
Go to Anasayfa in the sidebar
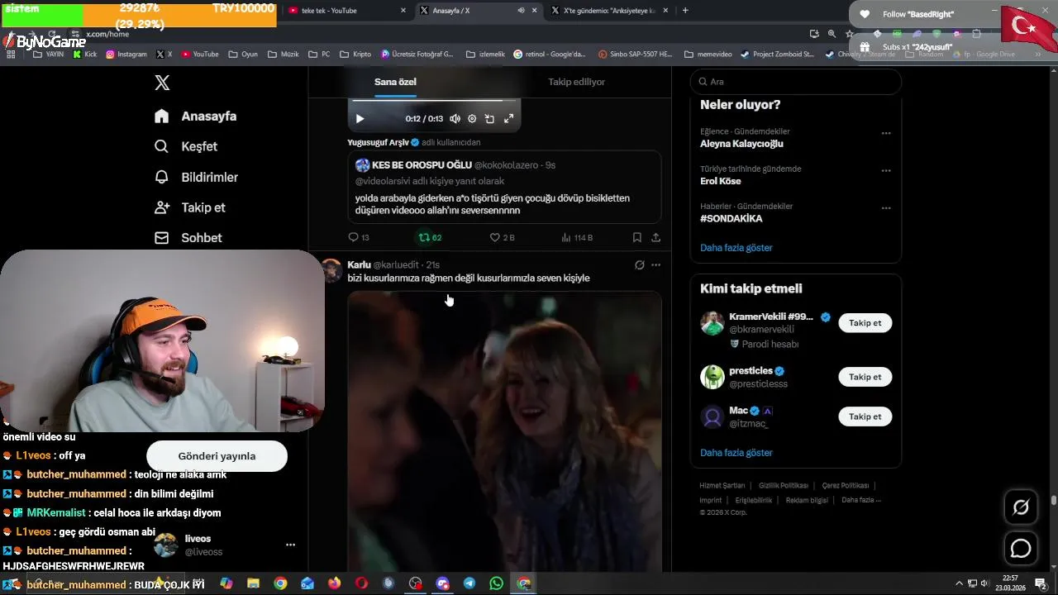[196, 117]
